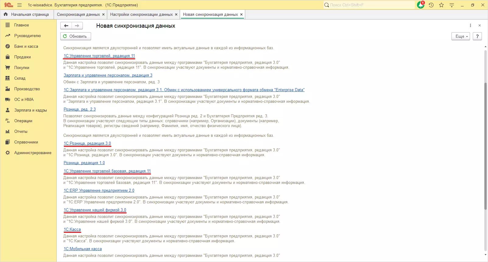This screenshot has width=488, height=262.
Task: Open the 1C main menu hamburger icon
Action: pos(19,5)
